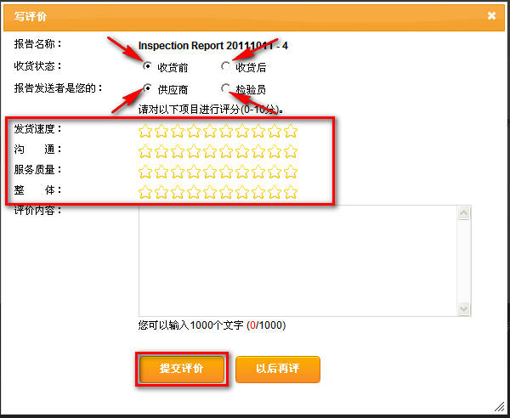Pick the third star for 发货速度
This screenshot has height=418, width=510.
coord(178,131)
